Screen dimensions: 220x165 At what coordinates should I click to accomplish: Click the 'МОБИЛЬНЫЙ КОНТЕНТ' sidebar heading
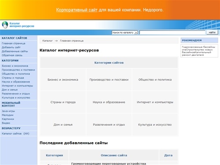coord(11,104)
